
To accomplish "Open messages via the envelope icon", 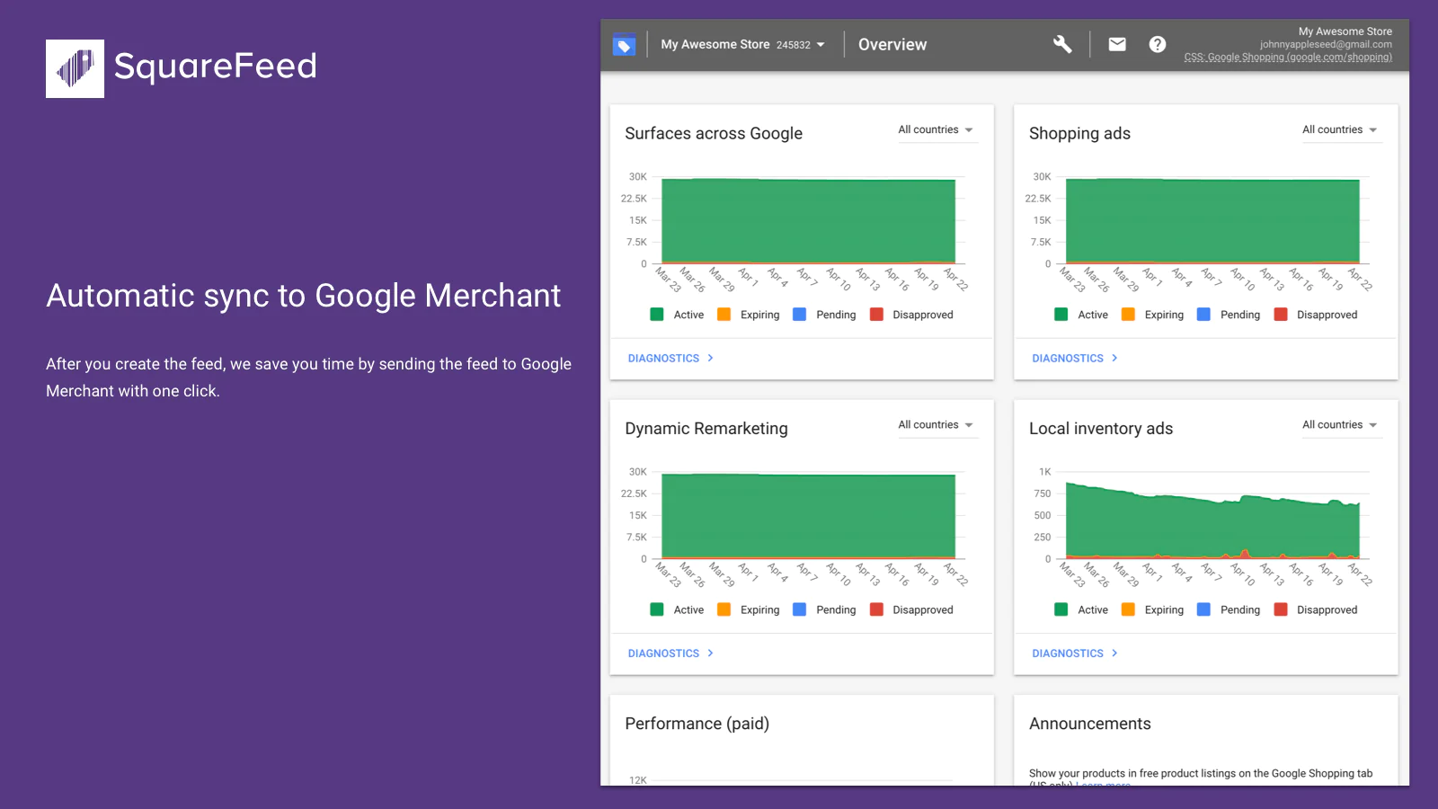I will 1117,43.
